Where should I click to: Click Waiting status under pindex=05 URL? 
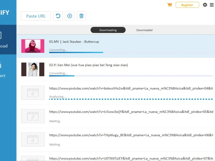coord(55,121)
